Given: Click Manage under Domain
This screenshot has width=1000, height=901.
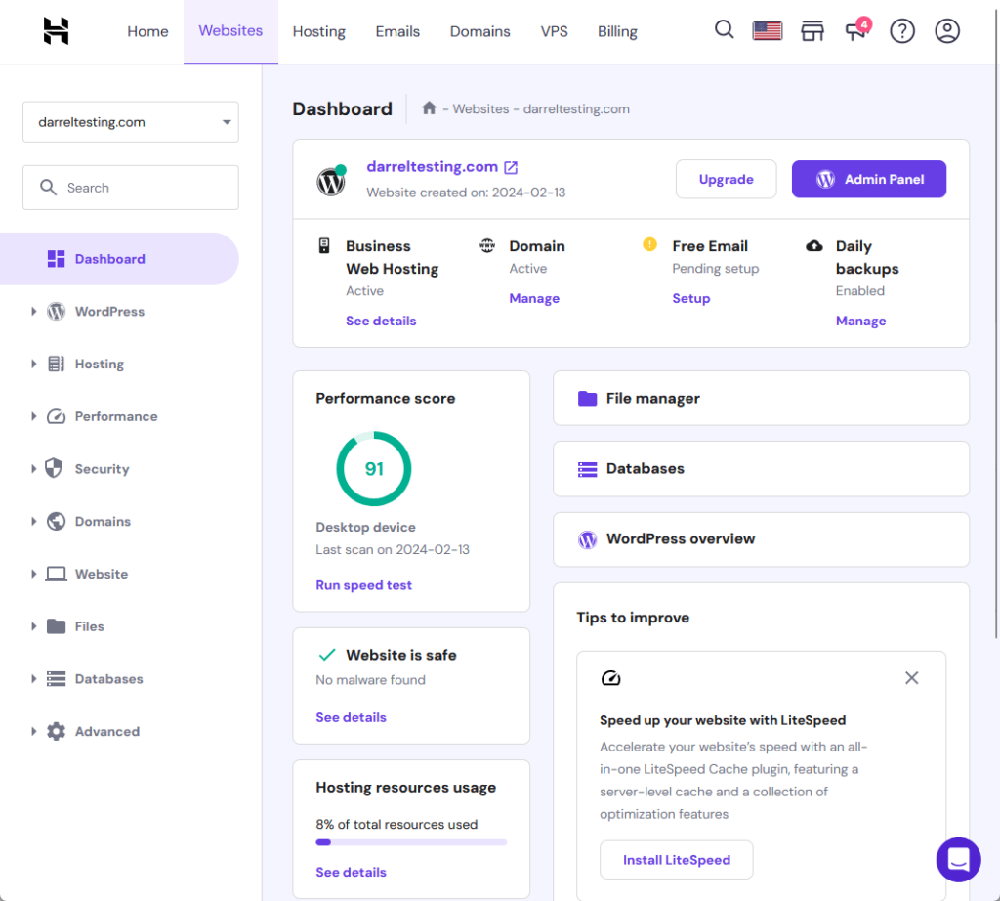Looking at the screenshot, I should 534,299.
